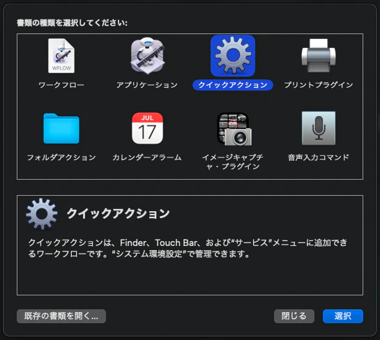Click the フォルダアクション label
This screenshot has width=380, height=340.
click(x=61, y=157)
